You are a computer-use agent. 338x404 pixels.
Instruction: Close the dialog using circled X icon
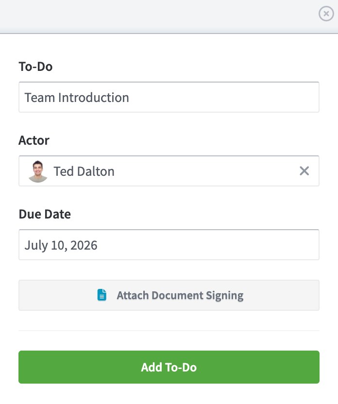[x=326, y=14]
